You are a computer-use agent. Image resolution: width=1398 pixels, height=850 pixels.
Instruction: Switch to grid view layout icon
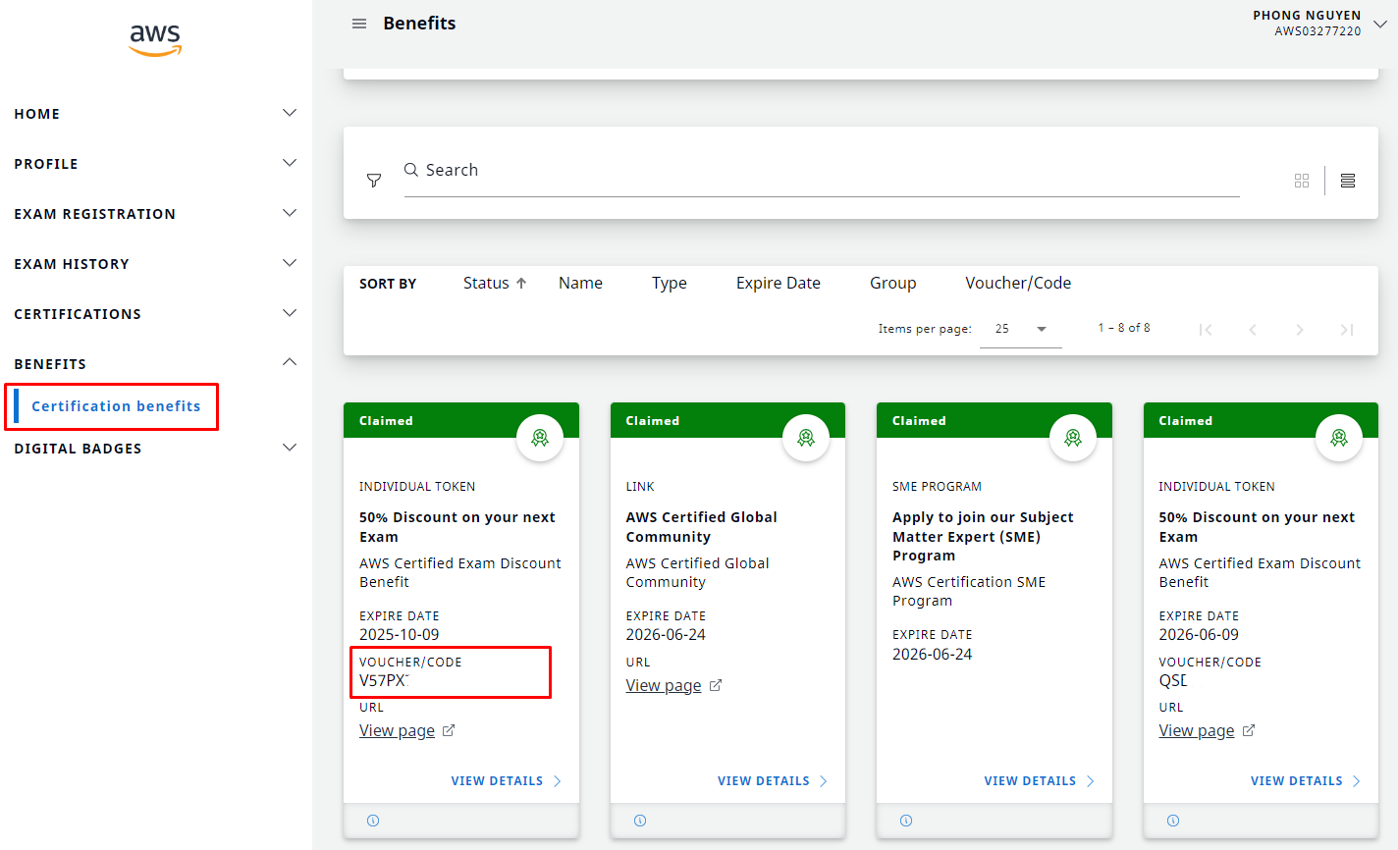coord(1302,181)
